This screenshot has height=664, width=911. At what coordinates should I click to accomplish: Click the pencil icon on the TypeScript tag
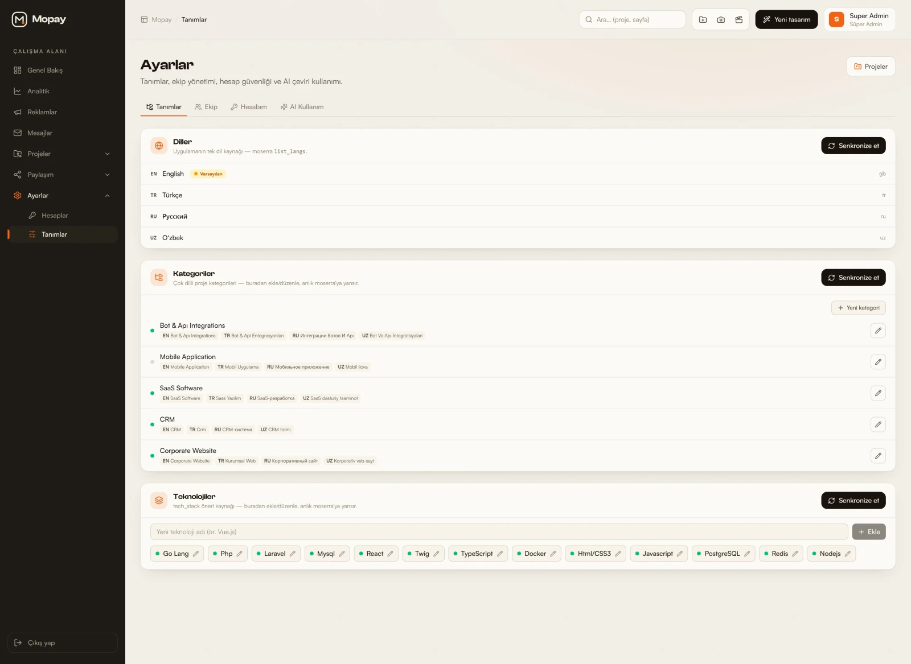pyautogui.click(x=500, y=554)
